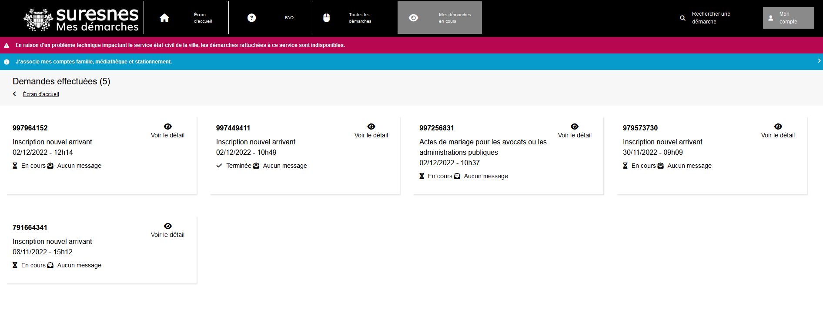Click the eye icon for Mes démarches en cours

click(x=414, y=18)
